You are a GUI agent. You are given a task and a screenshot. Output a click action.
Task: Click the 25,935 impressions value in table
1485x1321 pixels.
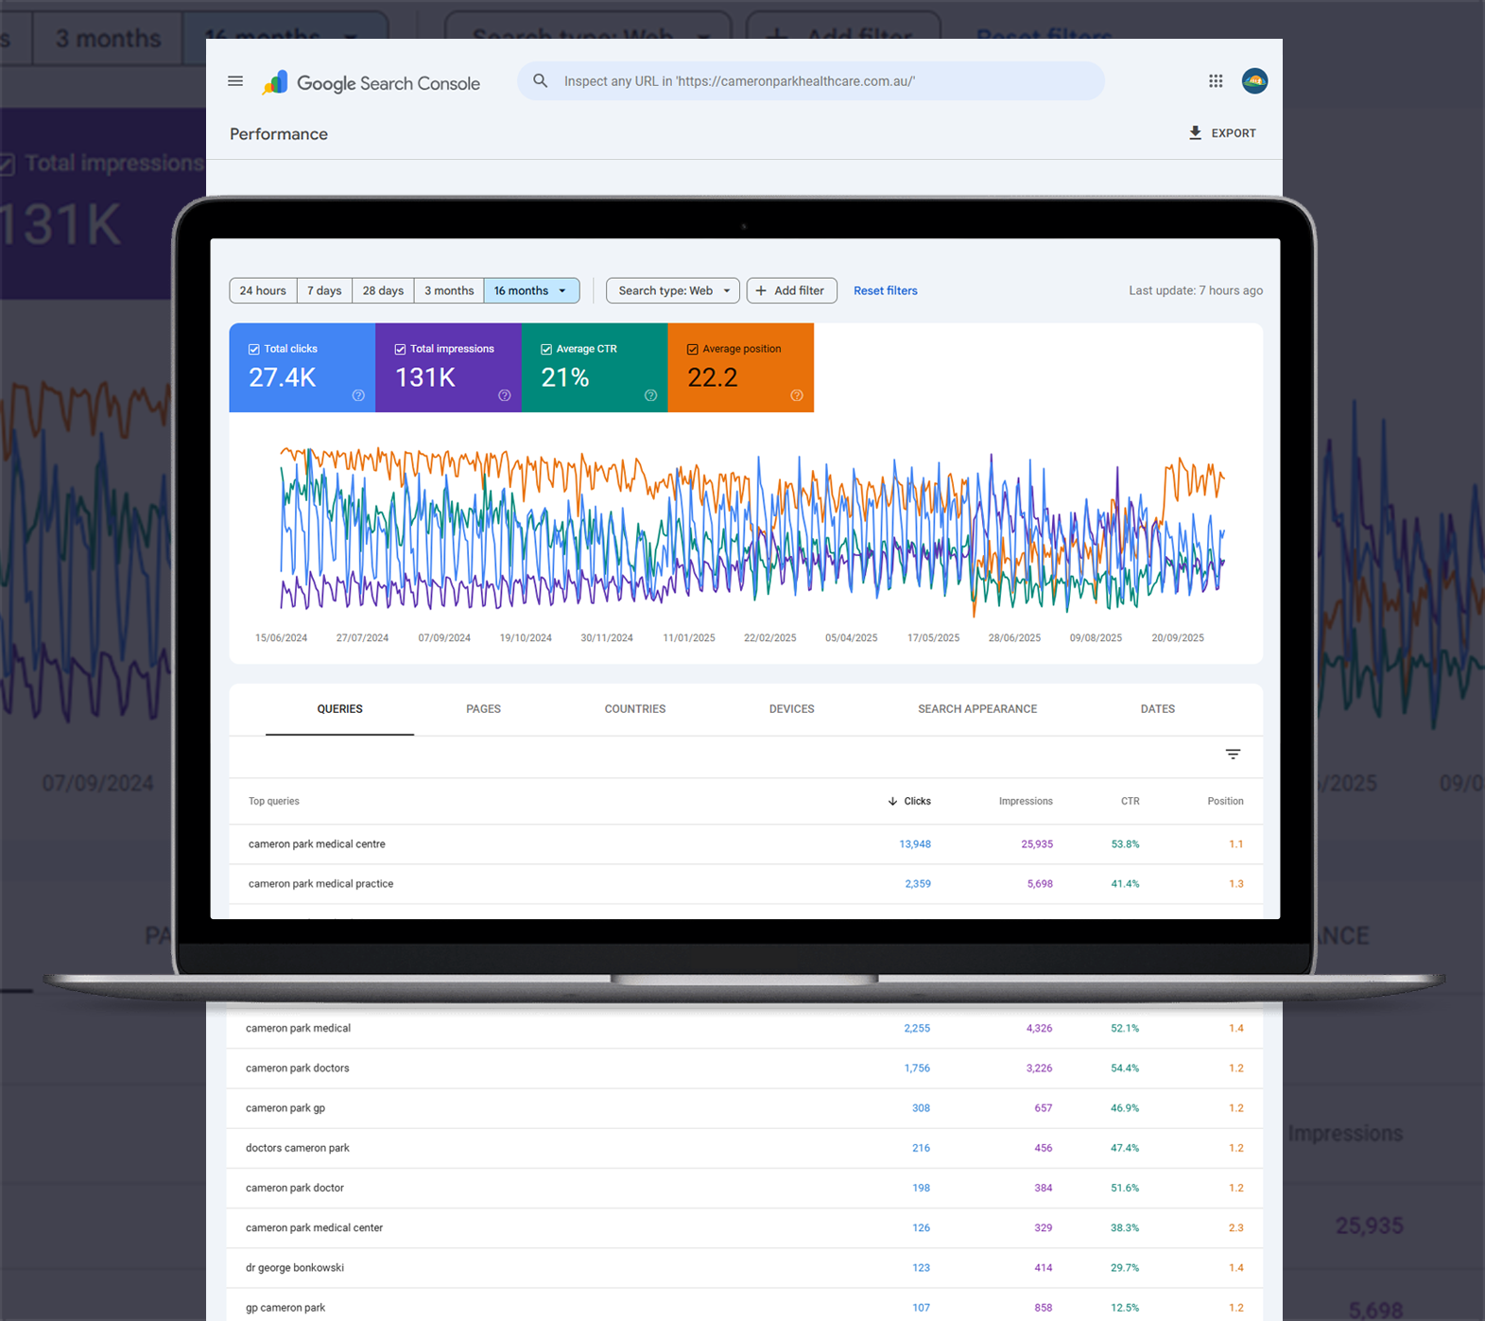[x=1036, y=844]
